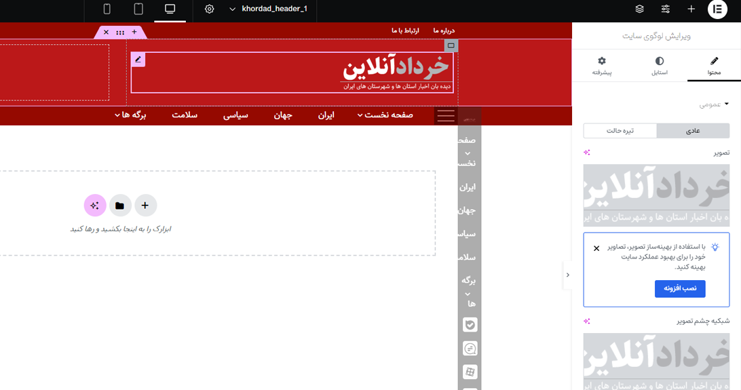Click AI sparkle icon beside شبکیه چشم تصویر
Viewport: 741px width, 390px height.
[x=587, y=321]
